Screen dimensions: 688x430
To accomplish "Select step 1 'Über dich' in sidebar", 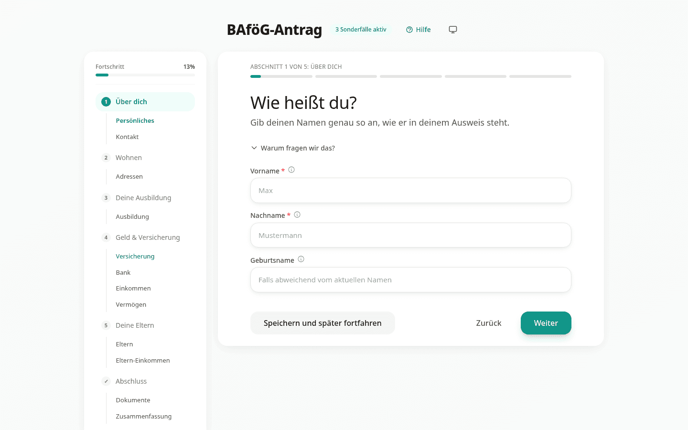I will [145, 102].
